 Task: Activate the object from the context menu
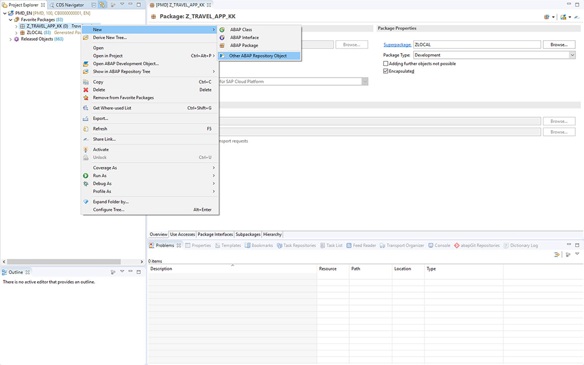point(100,149)
